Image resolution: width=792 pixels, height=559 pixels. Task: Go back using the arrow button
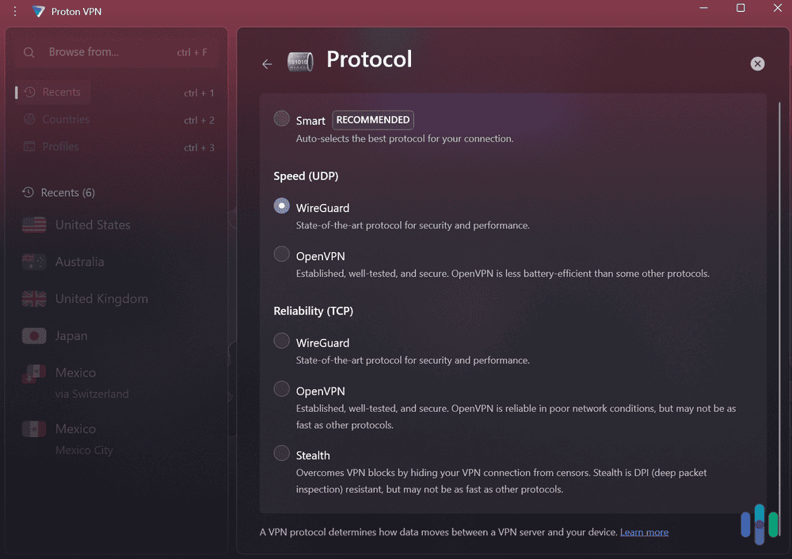[x=267, y=63]
